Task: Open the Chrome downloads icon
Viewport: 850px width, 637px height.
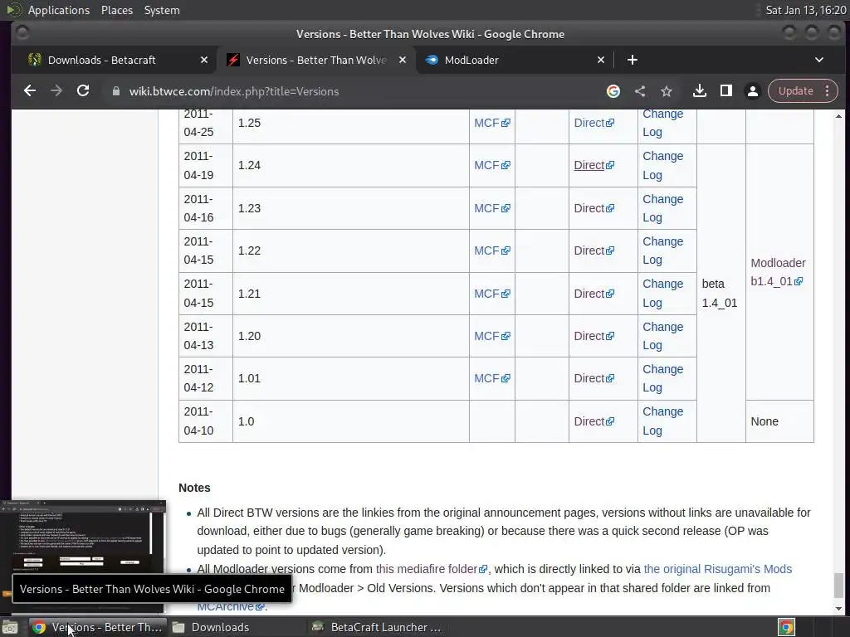Action: [699, 91]
